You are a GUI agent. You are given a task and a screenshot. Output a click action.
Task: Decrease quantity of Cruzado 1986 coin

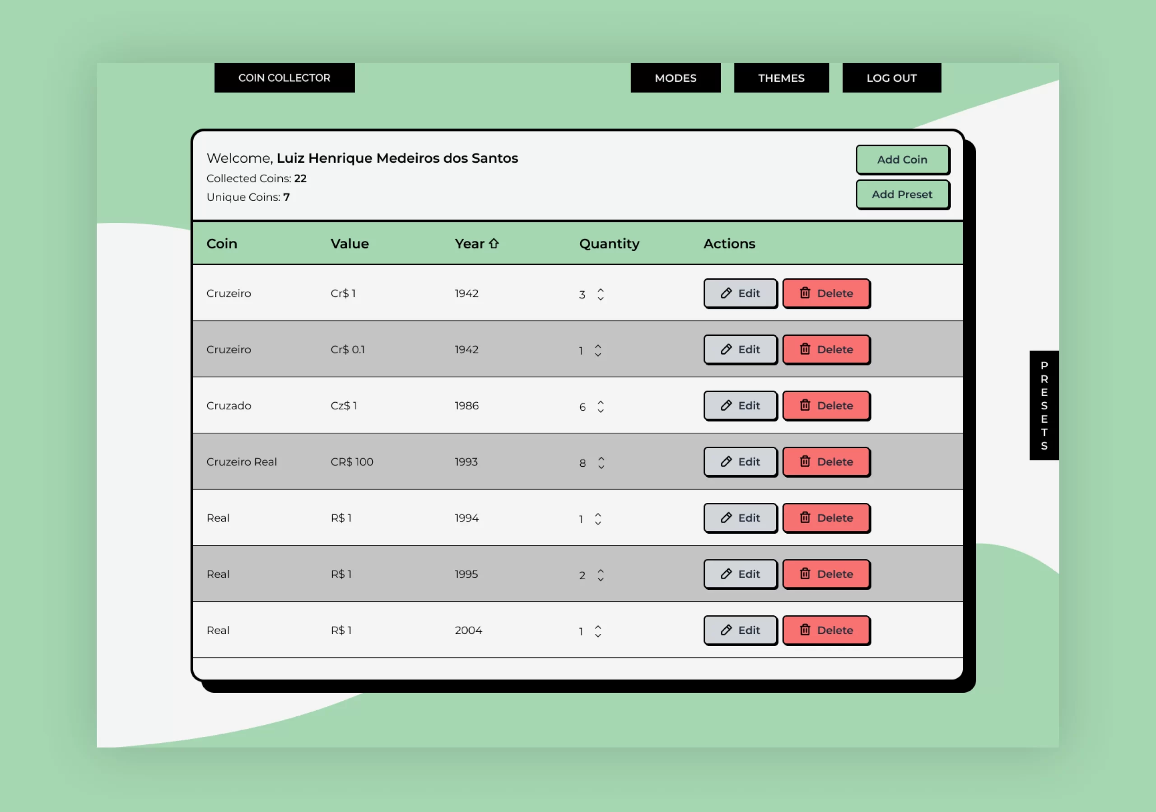pos(601,411)
